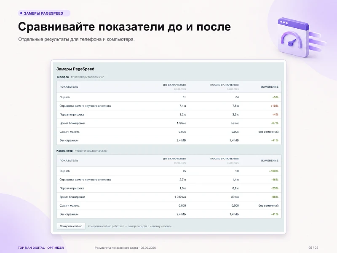
Task: Click the phone table 'ДО ВКЛЮЧЕНИЯ' header
Action: [x=174, y=85]
